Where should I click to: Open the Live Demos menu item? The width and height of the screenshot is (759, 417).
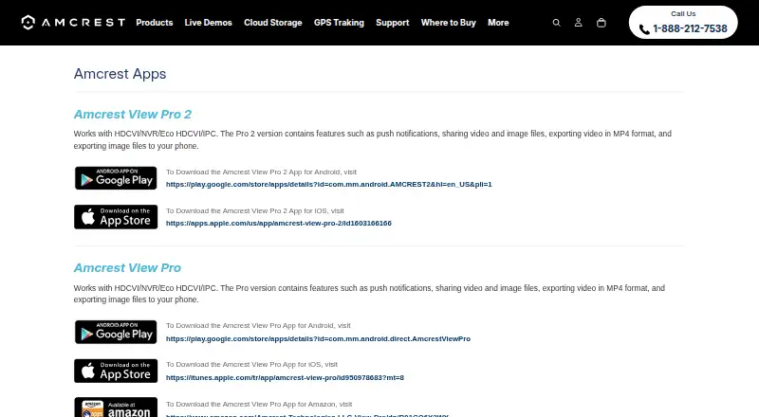point(208,23)
